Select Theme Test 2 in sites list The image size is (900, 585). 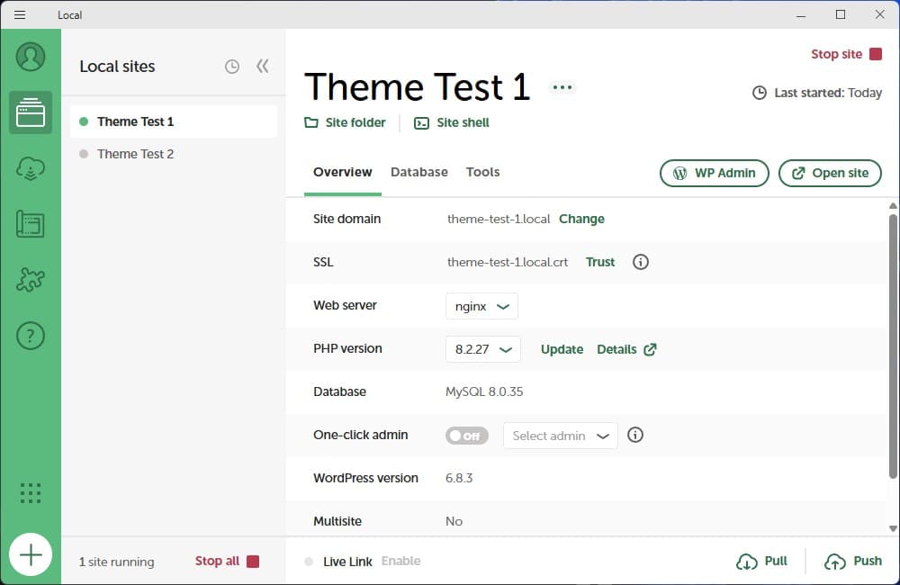pyautogui.click(x=135, y=154)
